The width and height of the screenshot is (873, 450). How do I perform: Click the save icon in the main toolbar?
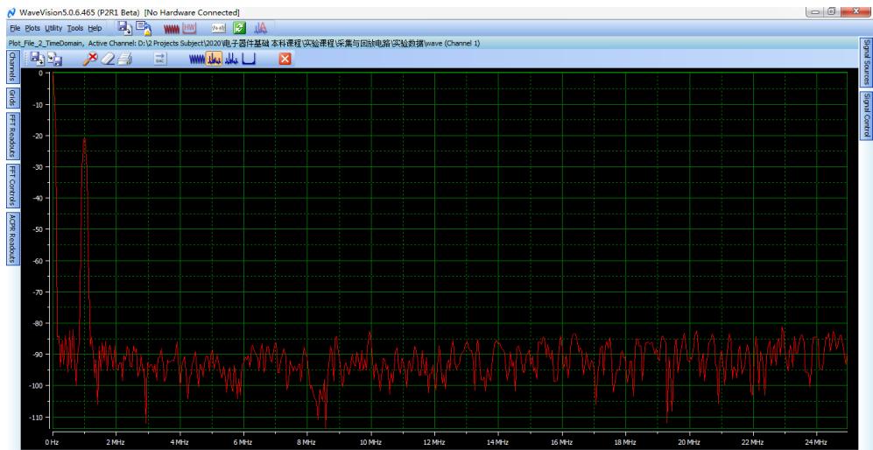tap(123, 28)
